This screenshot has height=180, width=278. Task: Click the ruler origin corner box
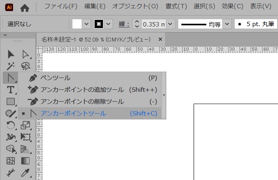coord(40,50)
